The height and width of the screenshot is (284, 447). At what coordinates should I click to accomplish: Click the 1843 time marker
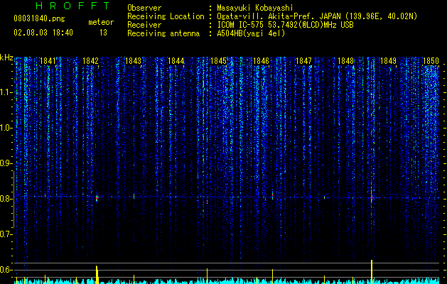coord(133,61)
